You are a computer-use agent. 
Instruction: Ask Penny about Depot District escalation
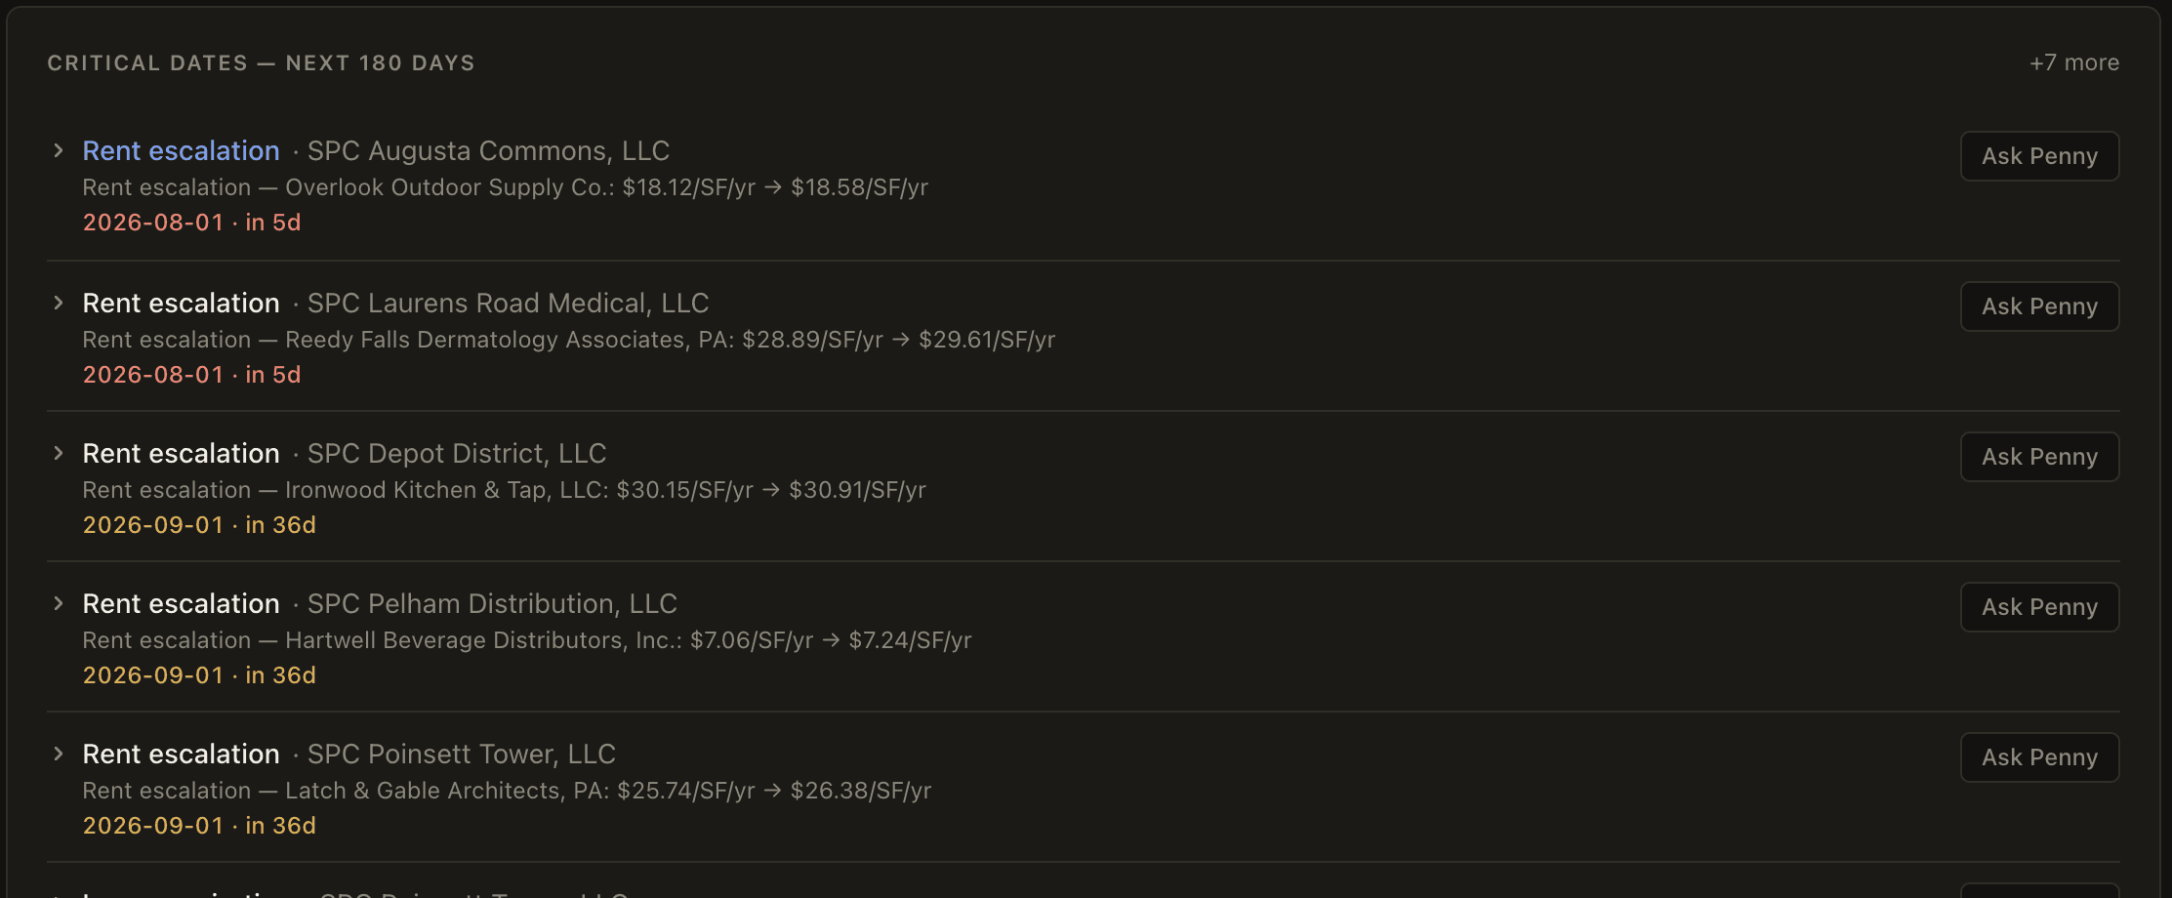[x=2039, y=457]
